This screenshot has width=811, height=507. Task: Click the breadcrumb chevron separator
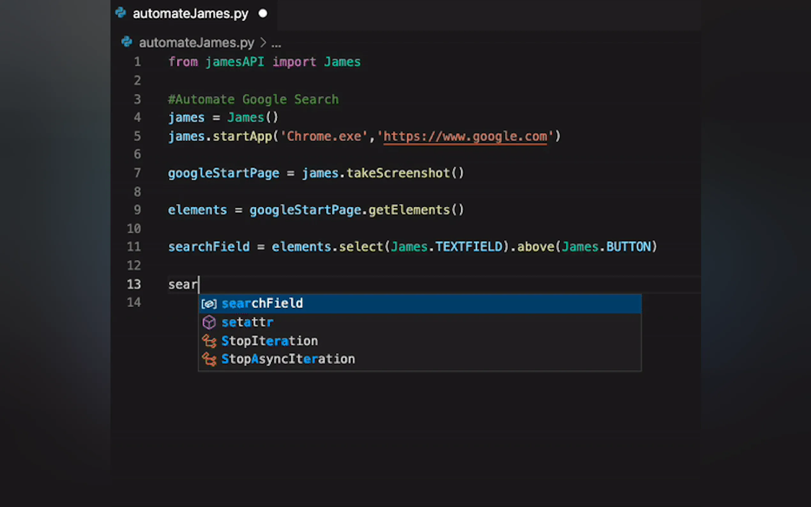[263, 43]
